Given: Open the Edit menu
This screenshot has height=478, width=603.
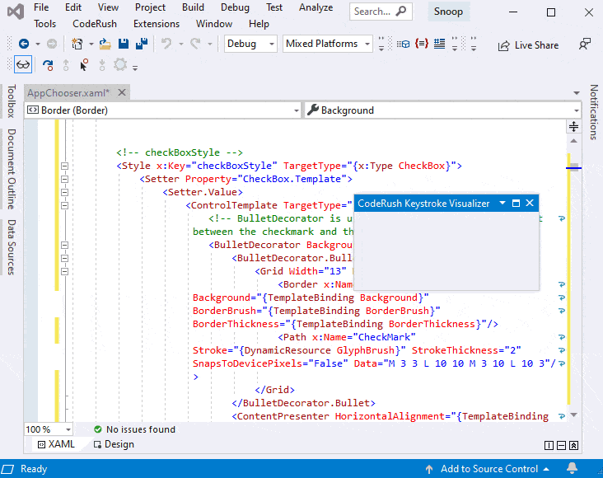Looking at the screenshot, I should point(73,7).
